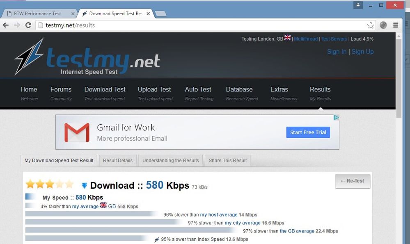The height and width of the screenshot is (244, 410).
Task: Select the Download Speed Test Results tab
Action: [116, 14]
